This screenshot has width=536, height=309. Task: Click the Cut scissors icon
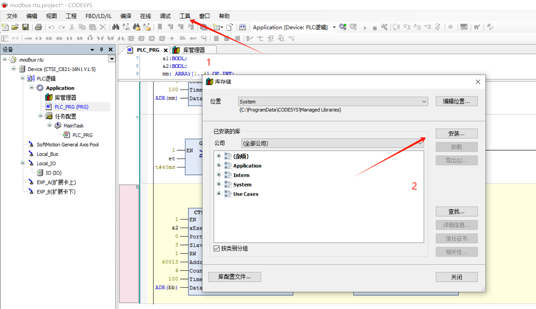(72, 27)
